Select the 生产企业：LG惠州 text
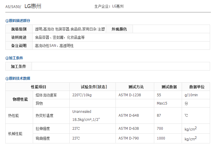The image size is (213, 149). (x=109, y=6)
